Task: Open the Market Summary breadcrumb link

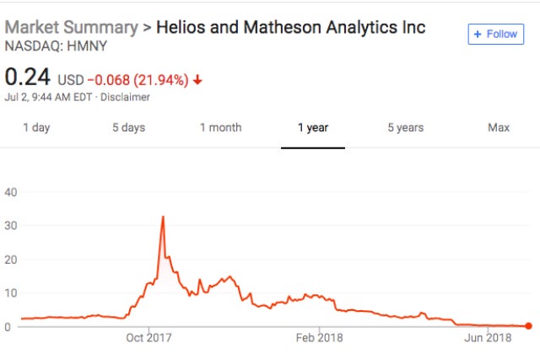Action: click(71, 27)
